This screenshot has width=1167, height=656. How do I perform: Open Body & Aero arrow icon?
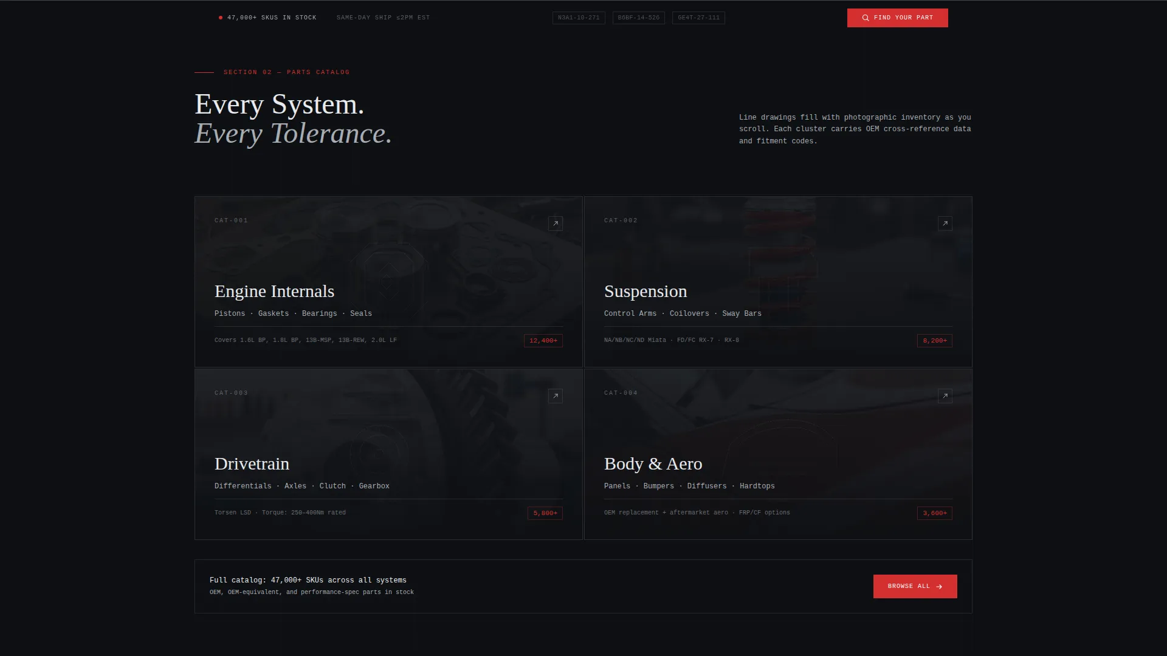pyautogui.click(x=945, y=396)
